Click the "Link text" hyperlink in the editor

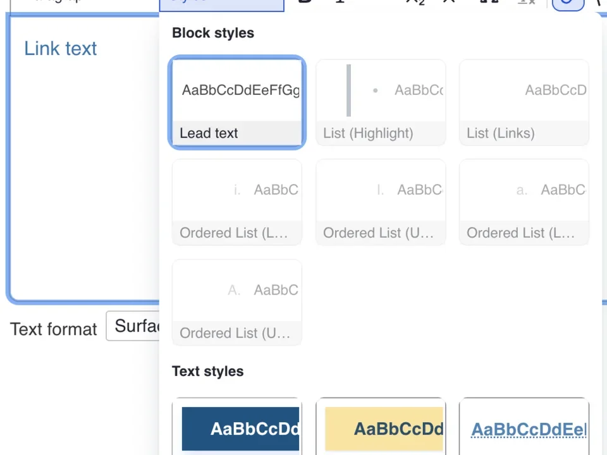click(x=60, y=49)
